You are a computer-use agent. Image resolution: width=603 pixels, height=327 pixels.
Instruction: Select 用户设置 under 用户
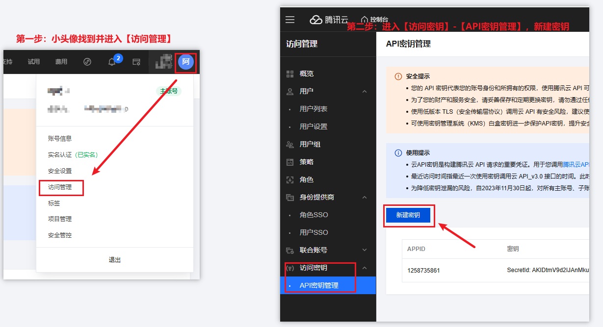tap(314, 126)
